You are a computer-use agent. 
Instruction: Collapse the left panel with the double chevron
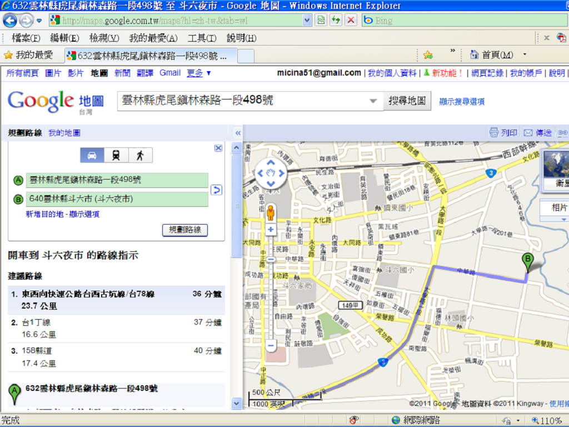point(238,133)
